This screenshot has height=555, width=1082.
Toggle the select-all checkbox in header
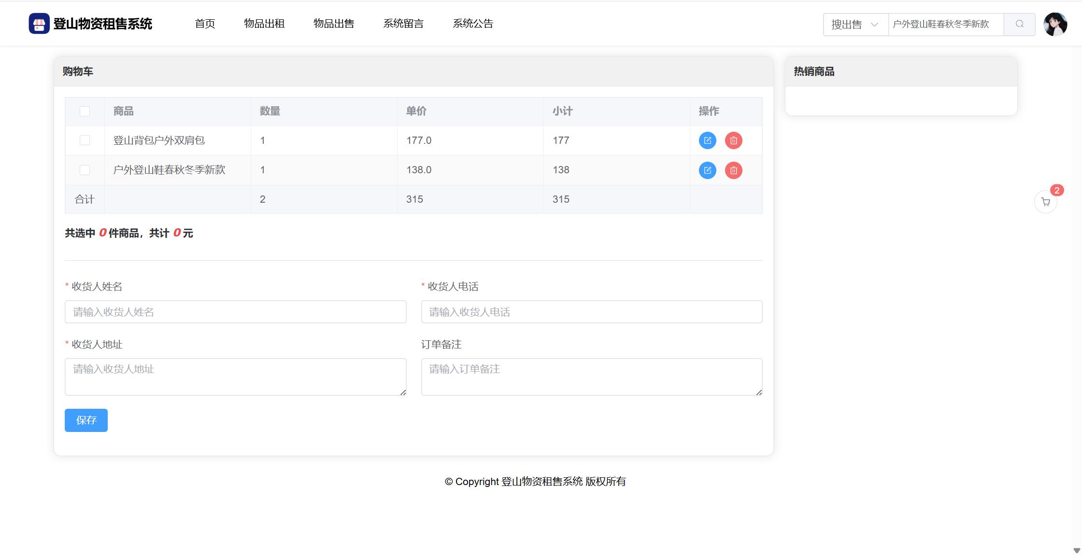point(85,111)
